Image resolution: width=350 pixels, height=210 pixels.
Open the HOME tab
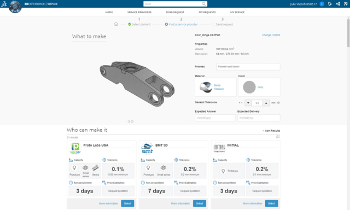109,12
